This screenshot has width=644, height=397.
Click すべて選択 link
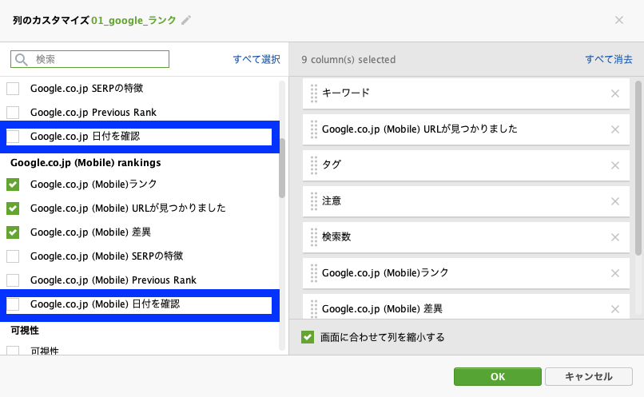256,60
